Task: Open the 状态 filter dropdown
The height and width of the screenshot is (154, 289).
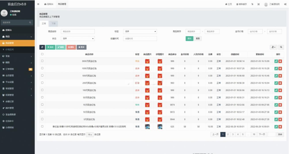Action: pos(78,38)
